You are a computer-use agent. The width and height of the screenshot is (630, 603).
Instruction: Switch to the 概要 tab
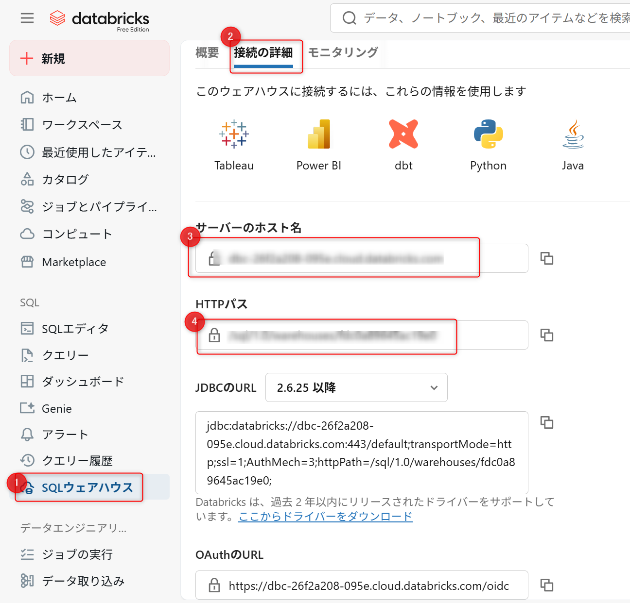click(207, 52)
